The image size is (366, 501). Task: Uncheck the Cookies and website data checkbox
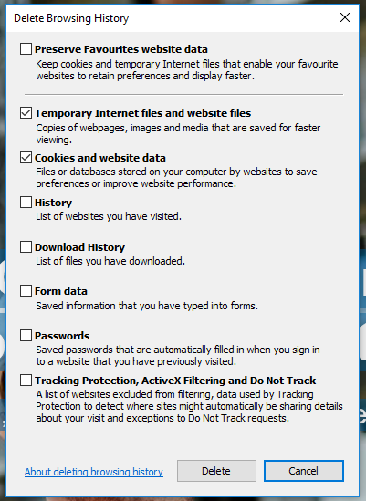(26, 158)
